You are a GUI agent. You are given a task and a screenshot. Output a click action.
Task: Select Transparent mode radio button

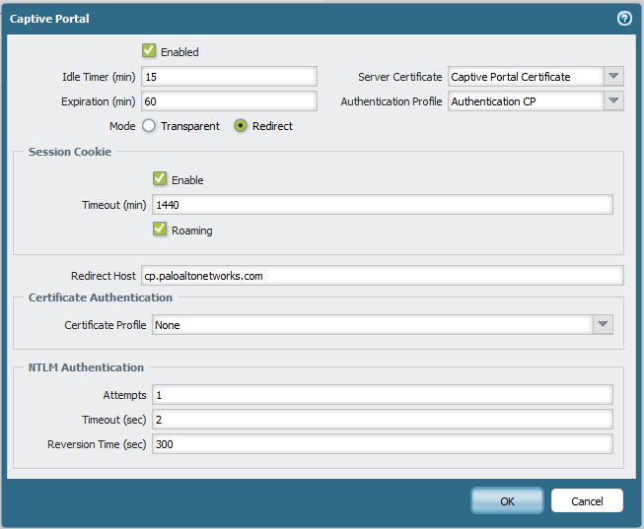click(x=149, y=126)
